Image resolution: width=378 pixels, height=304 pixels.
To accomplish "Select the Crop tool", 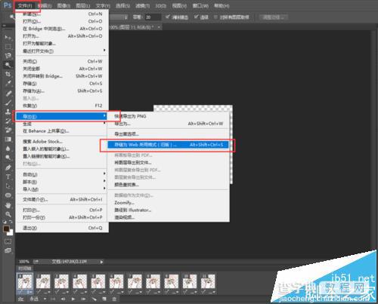I will click(8, 74).
